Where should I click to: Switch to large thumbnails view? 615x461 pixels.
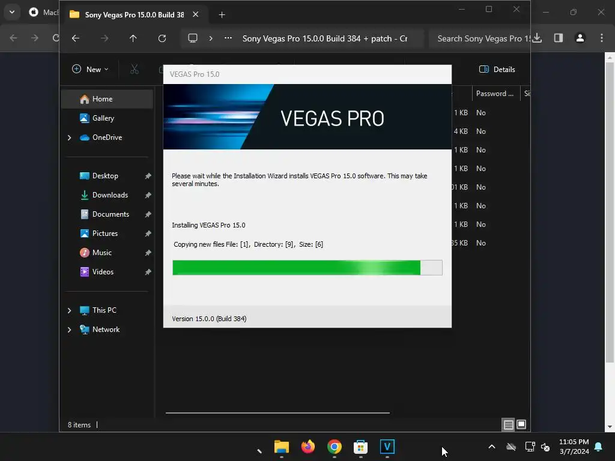[521, 424]
